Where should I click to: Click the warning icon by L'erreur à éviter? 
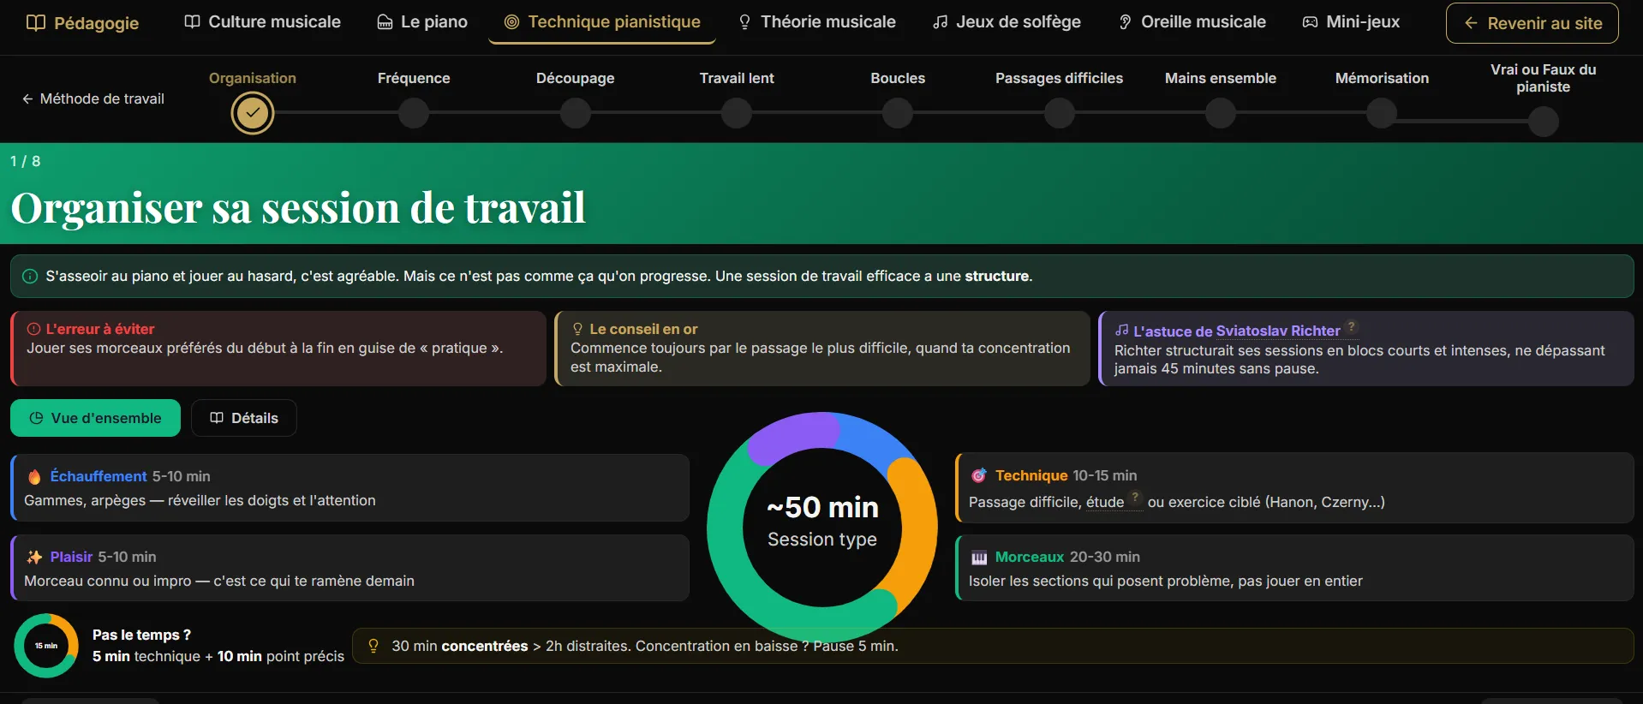(34, 329)
